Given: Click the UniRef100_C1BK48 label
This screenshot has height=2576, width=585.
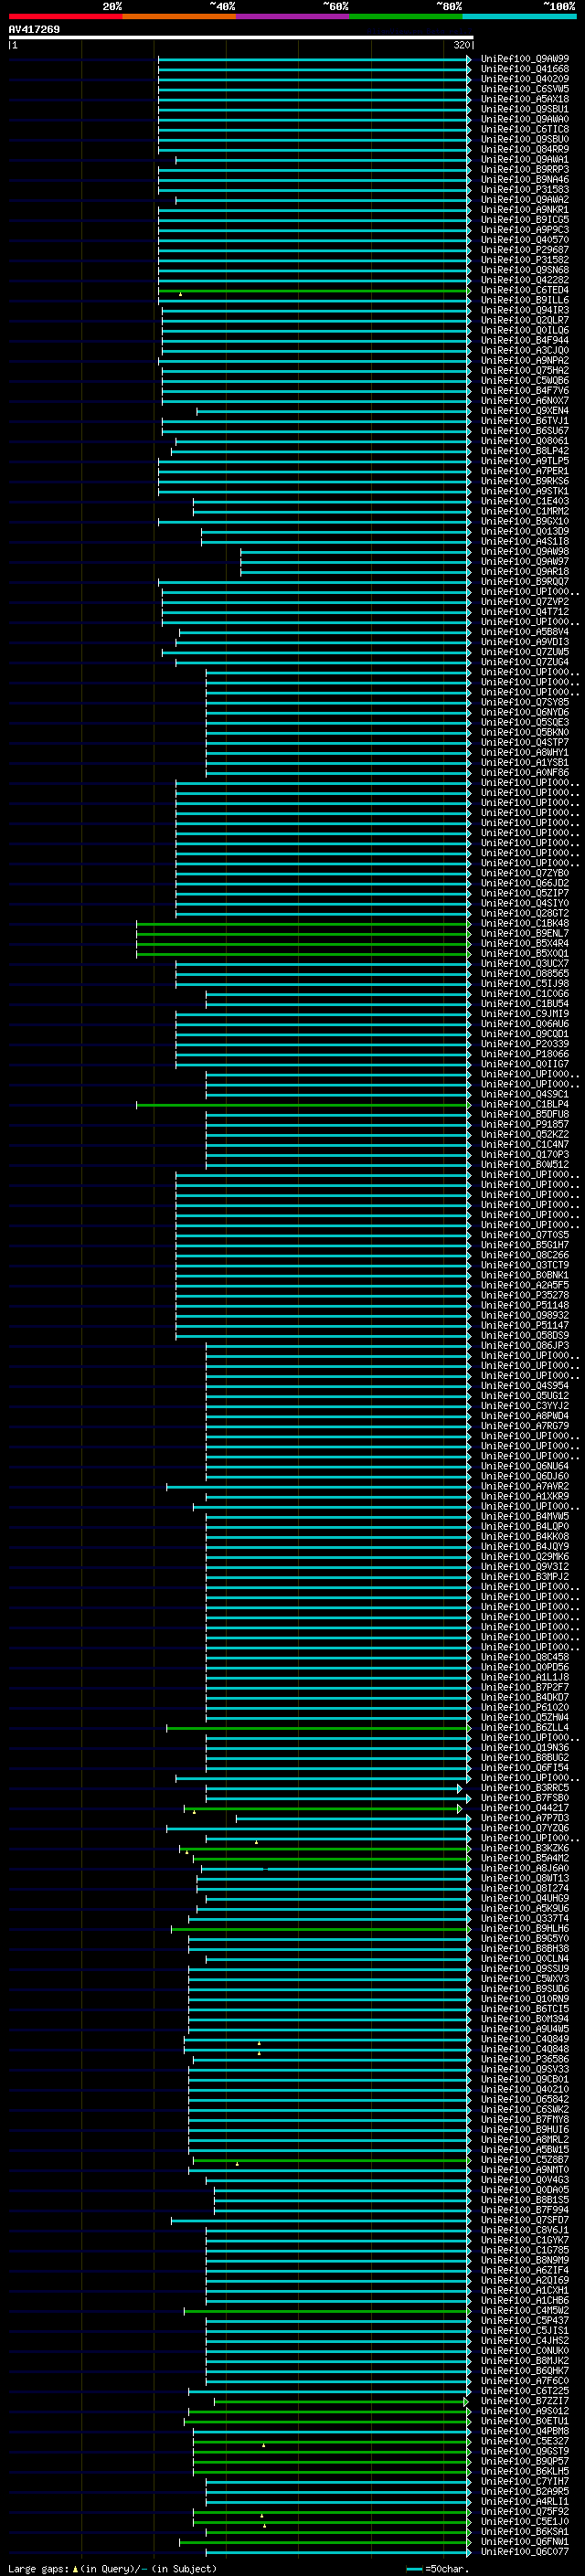Looking at the screenshot, I should (525, 924).
